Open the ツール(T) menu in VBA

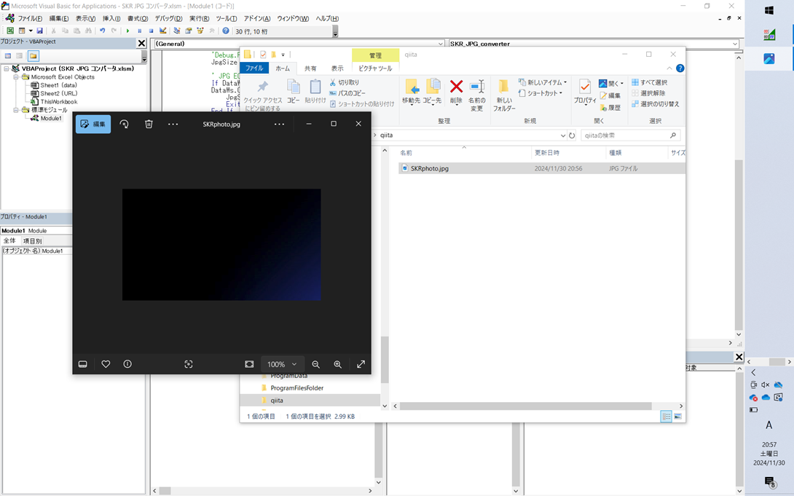(227, 18)
